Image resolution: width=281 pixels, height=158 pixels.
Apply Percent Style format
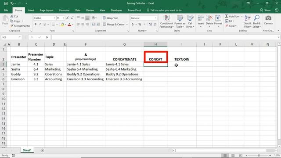coord(140,25)
